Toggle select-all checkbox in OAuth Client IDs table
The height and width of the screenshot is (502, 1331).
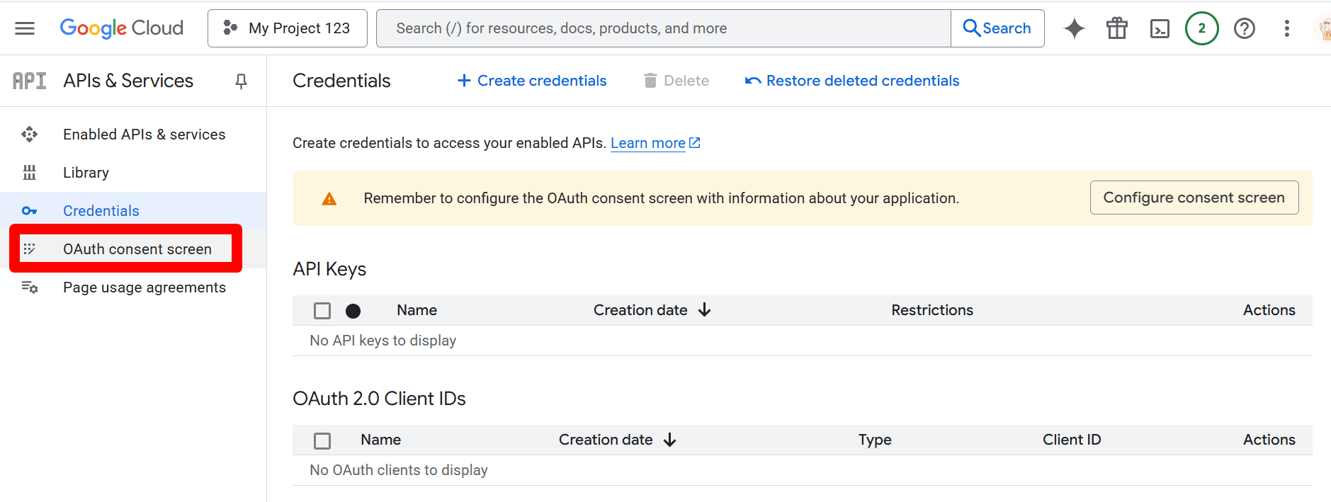pos(322,441)
